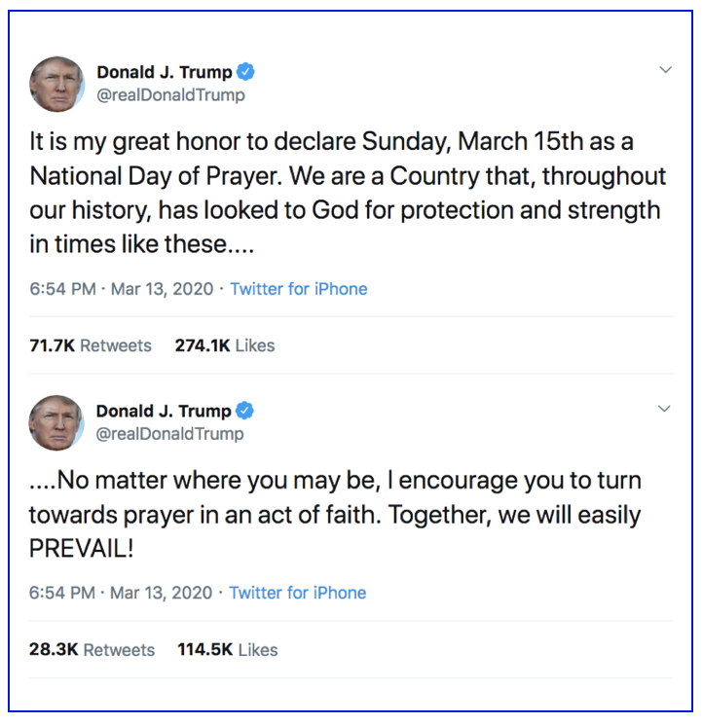Open Donald J. Trump name on the National Day of Prayer tweet
703x724 pixels.
pyautogui.click(x=164, y=72)
